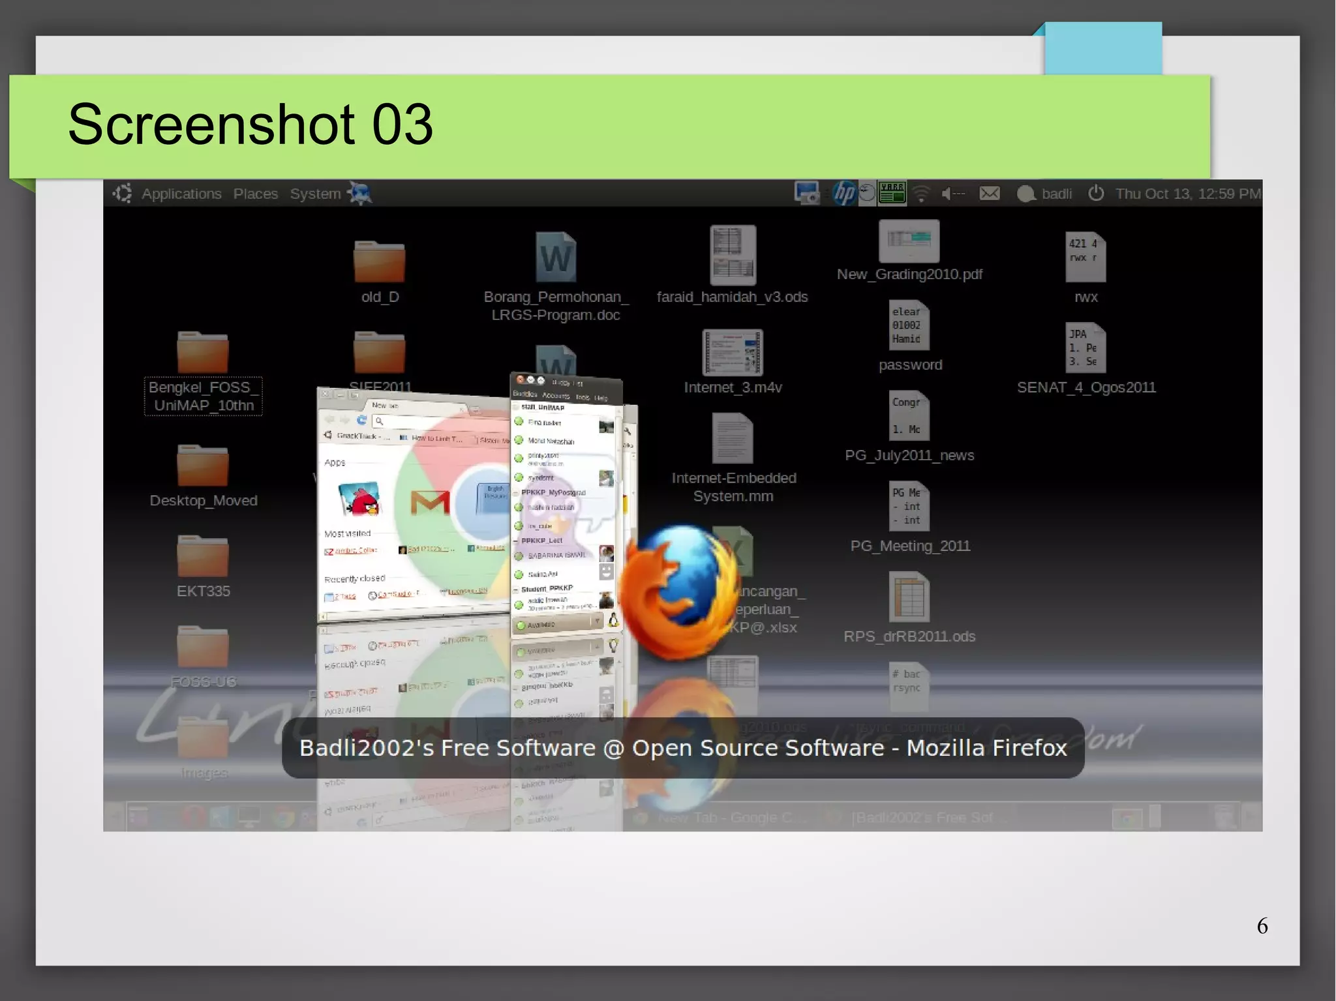Viewport: 1336px width, 1001px height.
Task: Open the badli user menu
Action: click(x=1055, y=194)
